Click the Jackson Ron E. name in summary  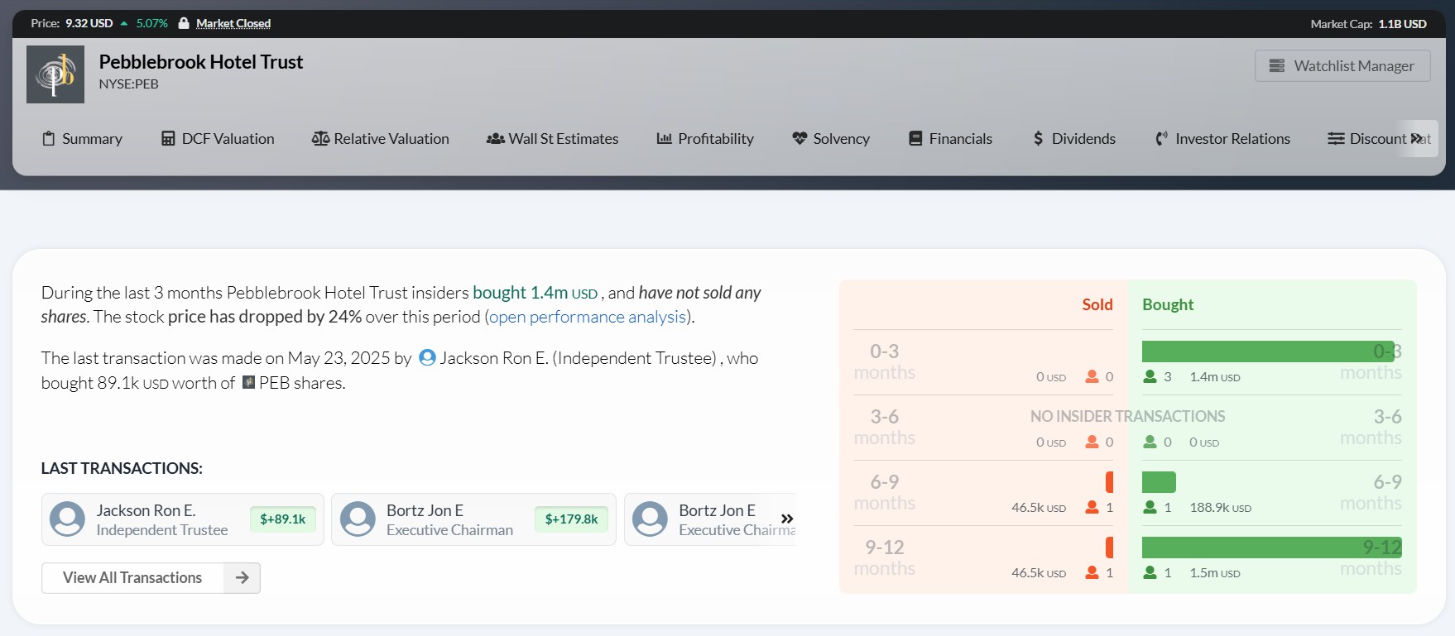pyautogui.click(x=494, y=358)
